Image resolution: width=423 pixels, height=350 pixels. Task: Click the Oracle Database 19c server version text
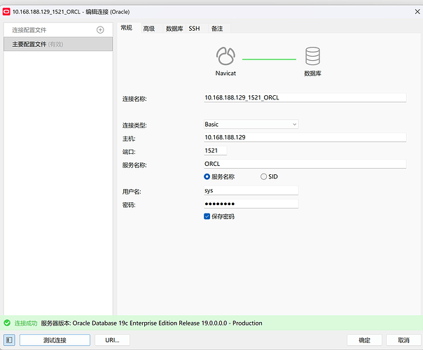click(x=151, y=323)
